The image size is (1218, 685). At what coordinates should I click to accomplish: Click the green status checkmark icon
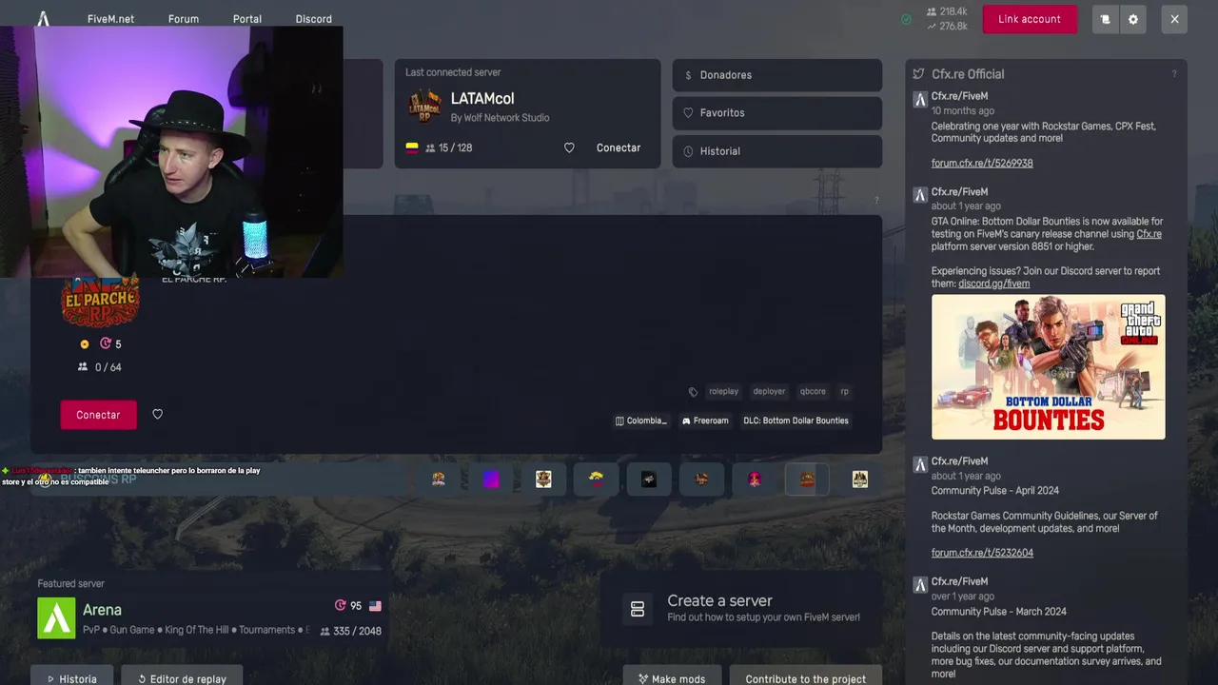point(906,19)
